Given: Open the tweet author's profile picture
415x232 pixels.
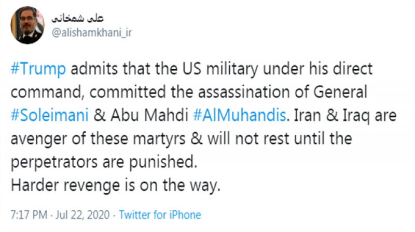Looking at the screenshot, I should point(27,25).
